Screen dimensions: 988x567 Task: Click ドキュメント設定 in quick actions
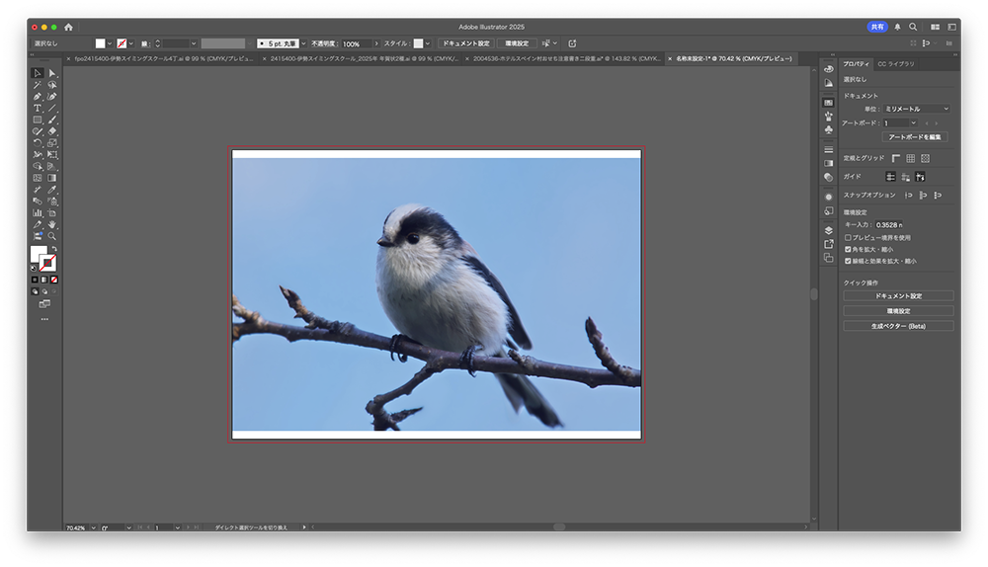pos(898,296)
